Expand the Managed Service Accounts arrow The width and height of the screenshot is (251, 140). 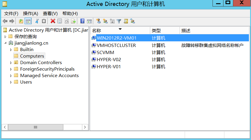pyautogui.click(x=11, y=76)
